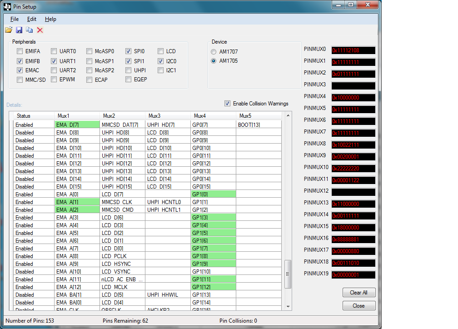Check the LCD peripheral checkbox

click(160, 51)
